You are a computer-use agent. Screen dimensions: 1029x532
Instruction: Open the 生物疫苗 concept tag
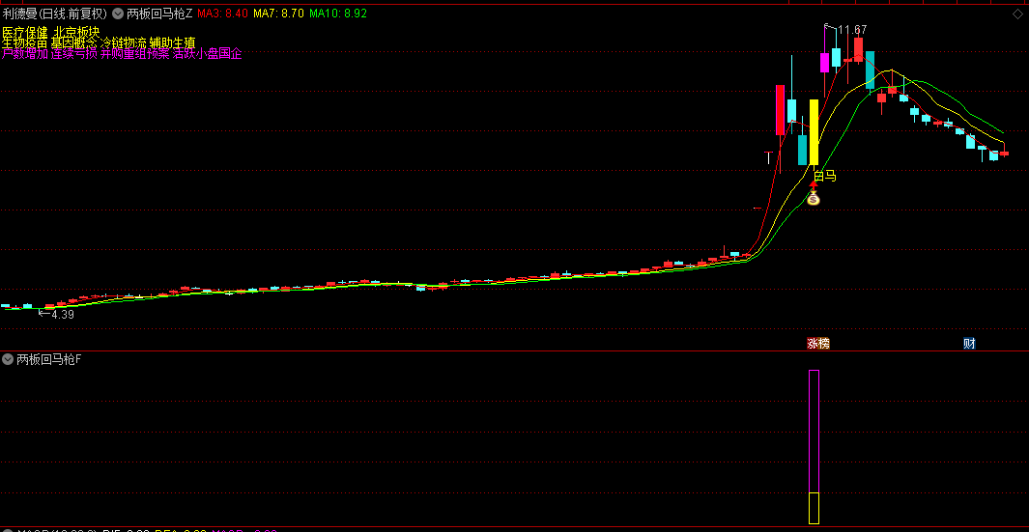[x=25, y=43]
